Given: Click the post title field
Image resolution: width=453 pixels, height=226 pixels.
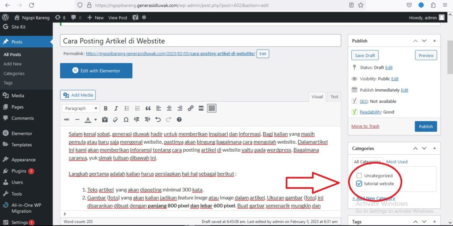Looking at the screenshot, I should [x=200, y=41].
